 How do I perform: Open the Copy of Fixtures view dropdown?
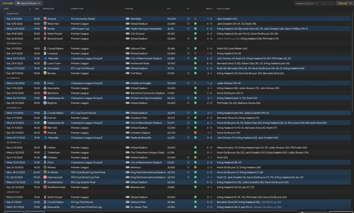pos(28,3)
